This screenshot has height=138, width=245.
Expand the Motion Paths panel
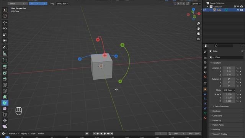pos(218,125)
